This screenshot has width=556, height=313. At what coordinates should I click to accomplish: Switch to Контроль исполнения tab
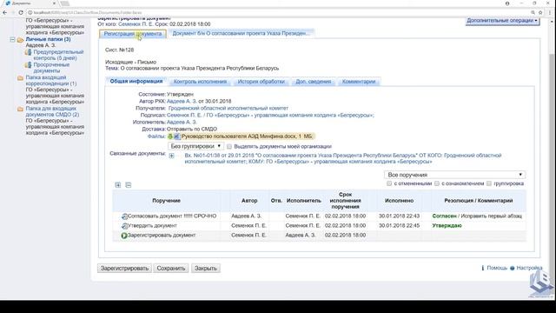200,82
